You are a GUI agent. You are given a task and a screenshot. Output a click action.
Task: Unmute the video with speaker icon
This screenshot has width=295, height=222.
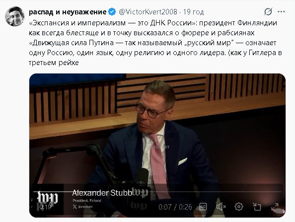[221, 207]
